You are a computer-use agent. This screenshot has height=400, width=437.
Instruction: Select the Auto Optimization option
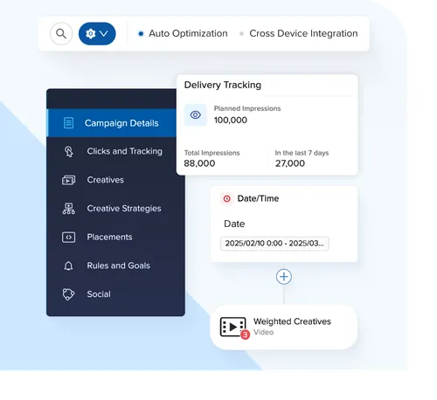(x=184, y=33)
